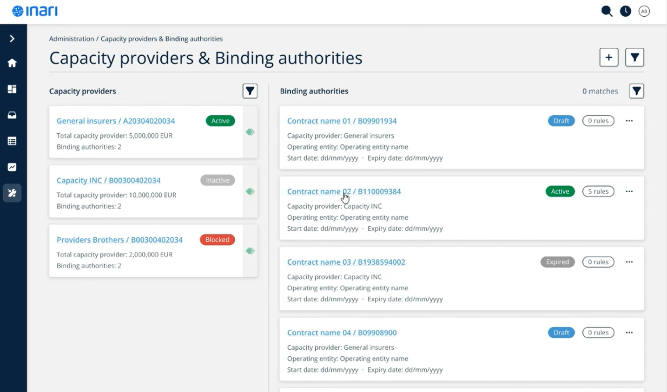Open the ellipsis menu for Contract name 04
The image size is (667, 392).
click(629, 332)
